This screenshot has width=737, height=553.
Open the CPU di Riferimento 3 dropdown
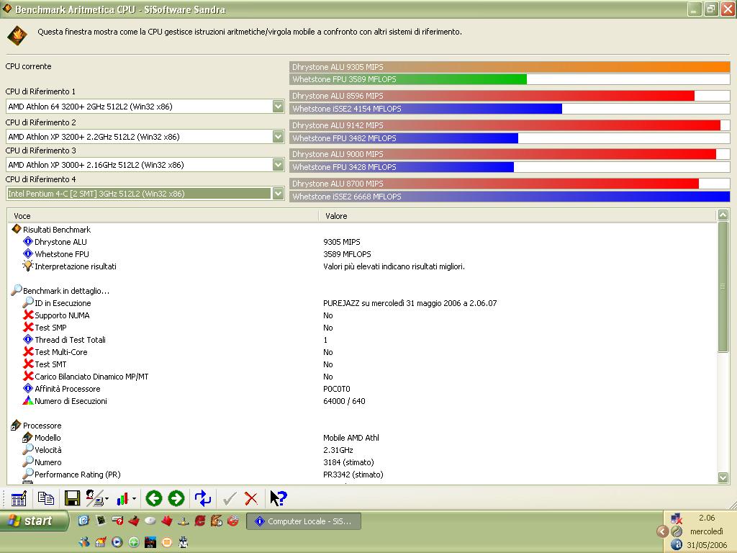[279, 165]
